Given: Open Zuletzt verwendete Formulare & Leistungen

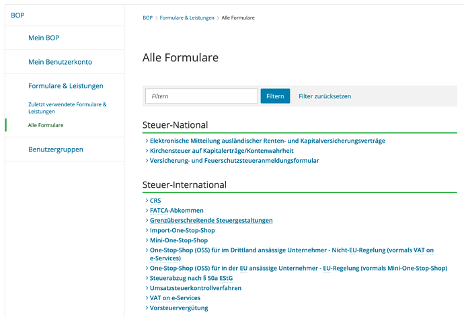Looking at the screenshot, I should tap(67, 108).
